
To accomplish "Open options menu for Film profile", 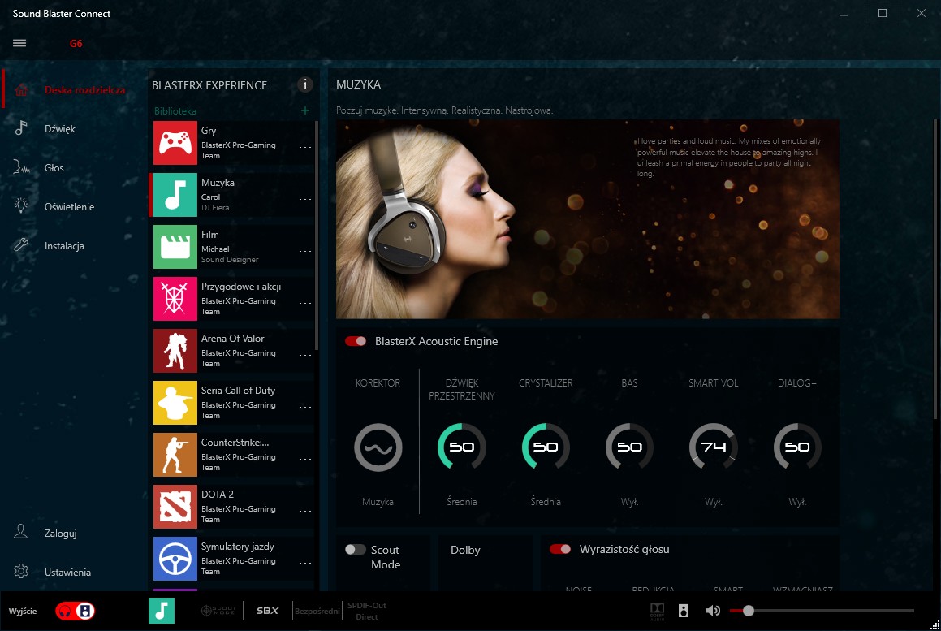I will click(x=304, y=251).
